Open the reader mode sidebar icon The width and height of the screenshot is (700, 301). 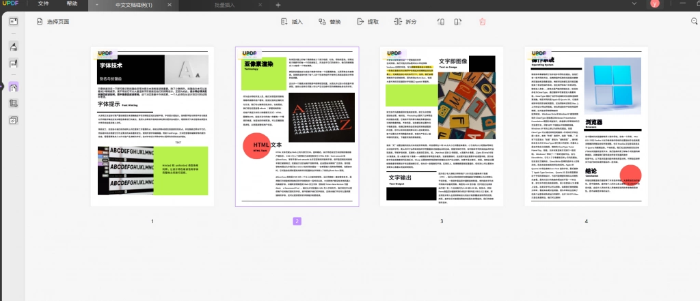tap(14, 21)
